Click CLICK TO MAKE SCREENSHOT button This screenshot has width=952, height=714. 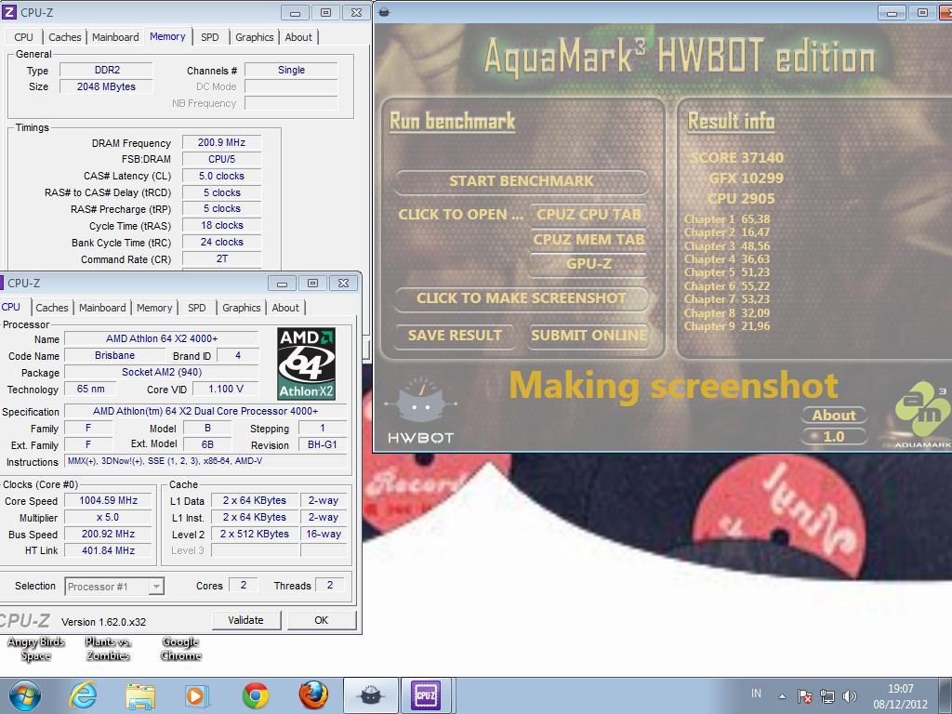tap(522, 298)
